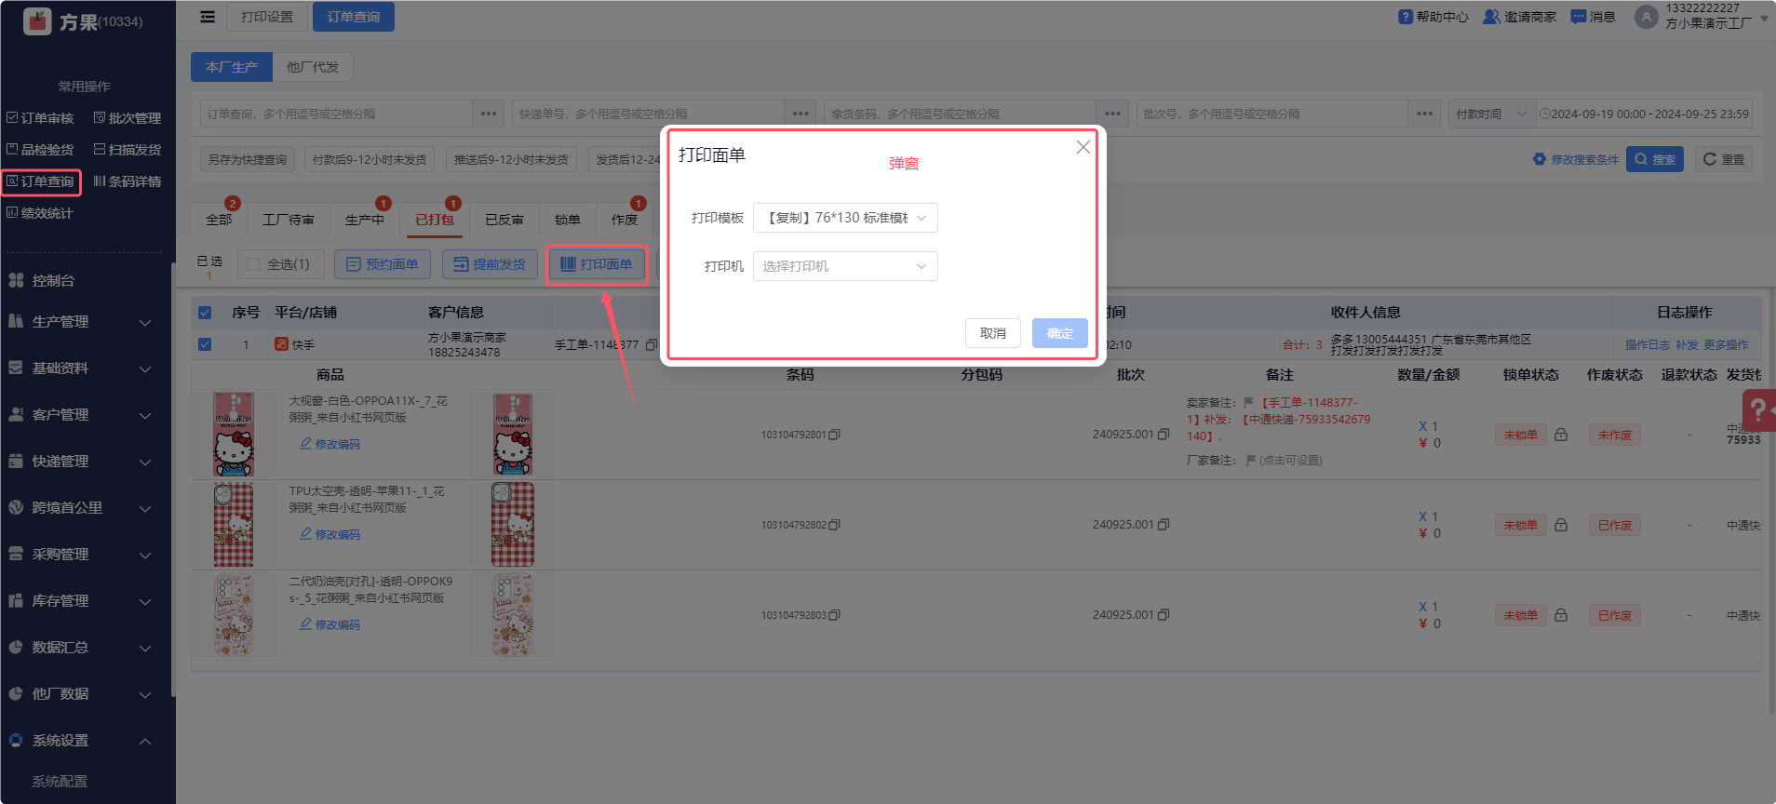Image resolution: width=1776 pixels, height=804 pixels.
Task: Open 批次管理 shortcut in the sidebar
Action: pyautogui.click(x=128, y=118)
